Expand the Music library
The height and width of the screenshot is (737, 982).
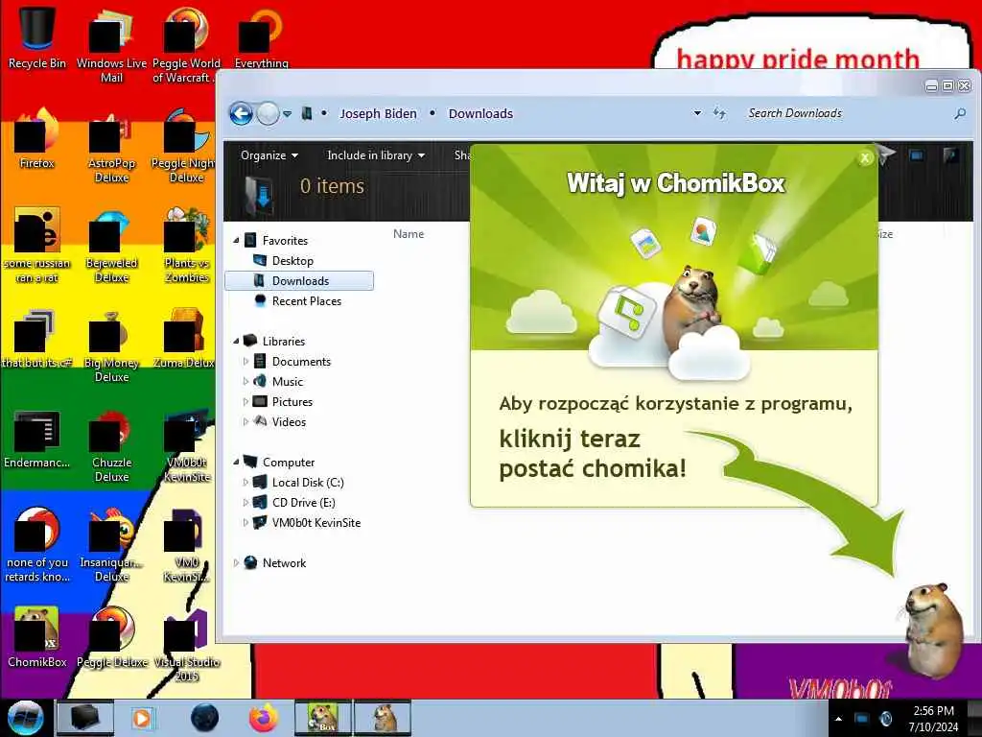point(245,382)
